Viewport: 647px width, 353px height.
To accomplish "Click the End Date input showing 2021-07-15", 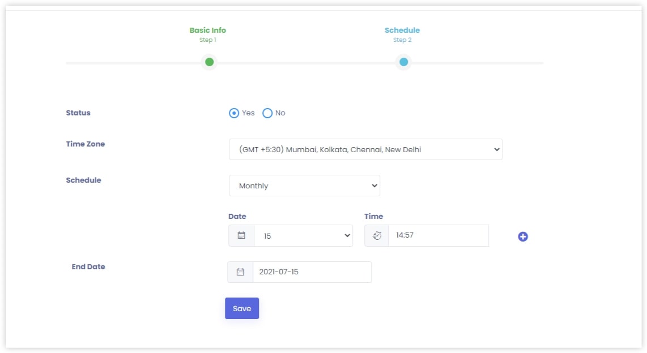I will [x=312, y=272].
